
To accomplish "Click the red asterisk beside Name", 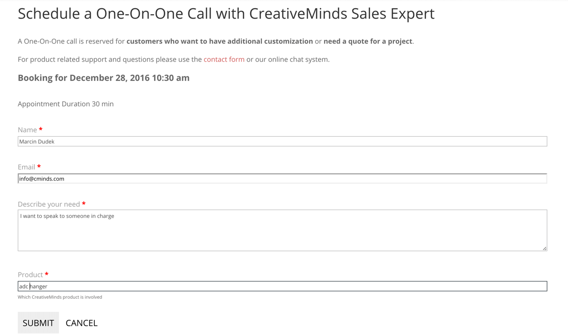I will 41,129.
